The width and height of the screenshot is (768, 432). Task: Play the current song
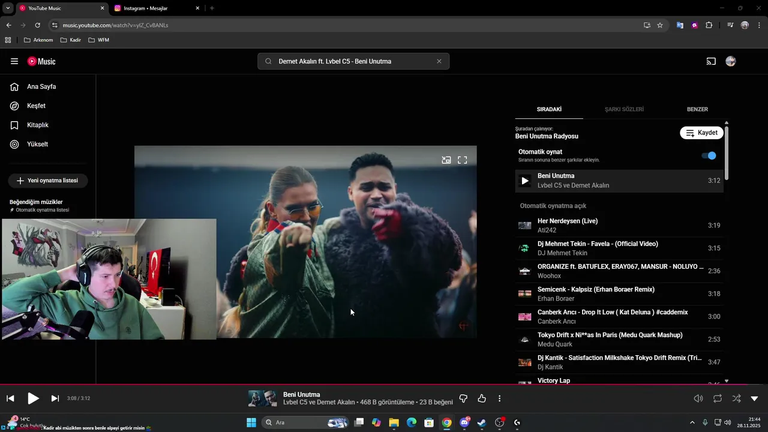tap(33, 398)
